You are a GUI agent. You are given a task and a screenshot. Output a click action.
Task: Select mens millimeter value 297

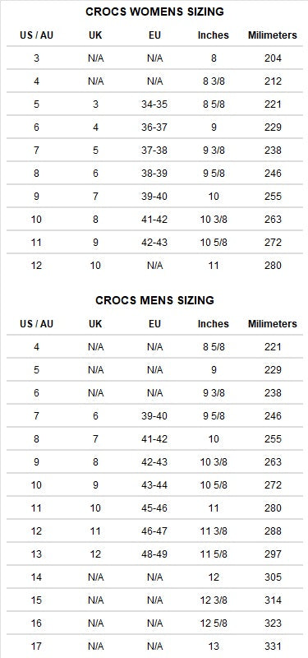click(x=273, y=554)
